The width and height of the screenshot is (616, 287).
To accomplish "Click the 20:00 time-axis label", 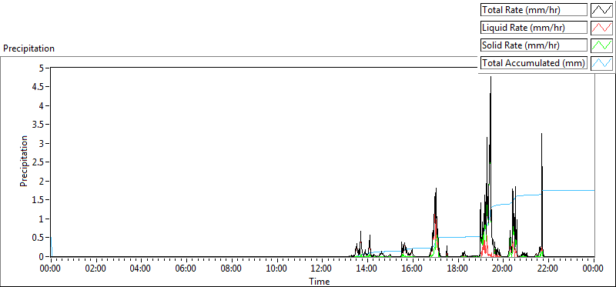I will coord(504,269).
